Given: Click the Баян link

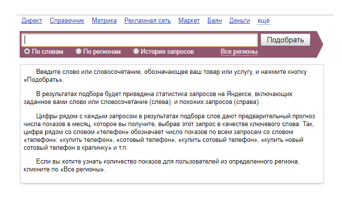Looking at the screenshot, I should click(215, 20).
